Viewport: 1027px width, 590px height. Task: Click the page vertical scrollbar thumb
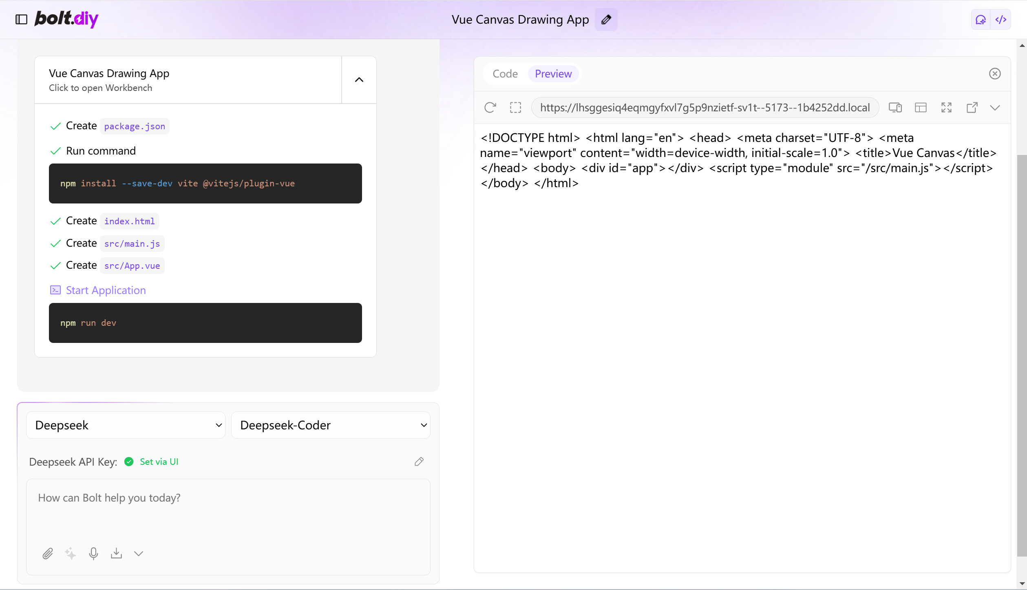click(x=1022, y=355)
